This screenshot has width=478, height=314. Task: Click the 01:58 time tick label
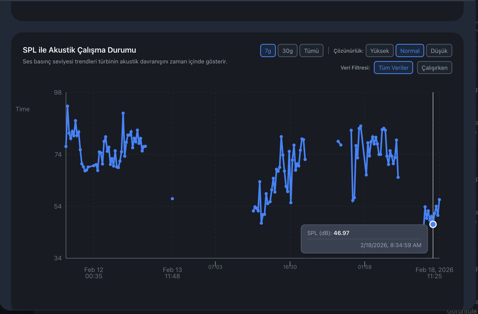coord(365,267)
